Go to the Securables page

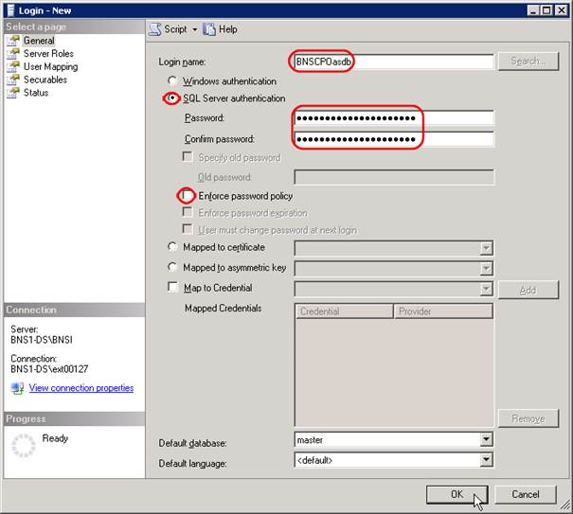(45, 80)
